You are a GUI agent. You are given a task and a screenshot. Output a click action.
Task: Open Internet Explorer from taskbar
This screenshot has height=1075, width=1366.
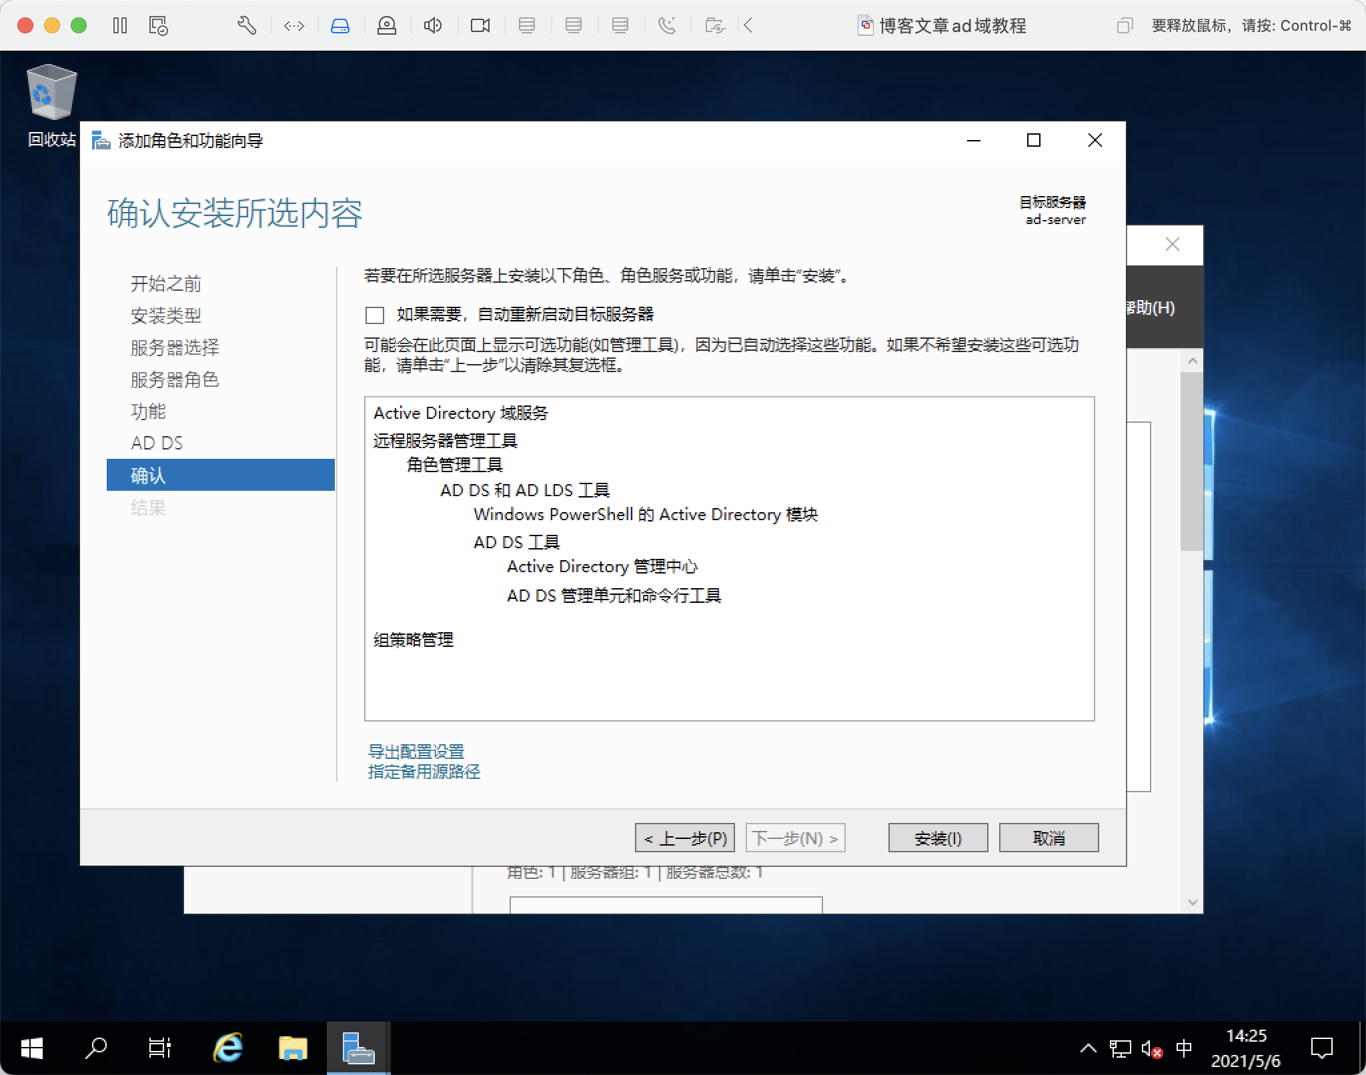228,1048
